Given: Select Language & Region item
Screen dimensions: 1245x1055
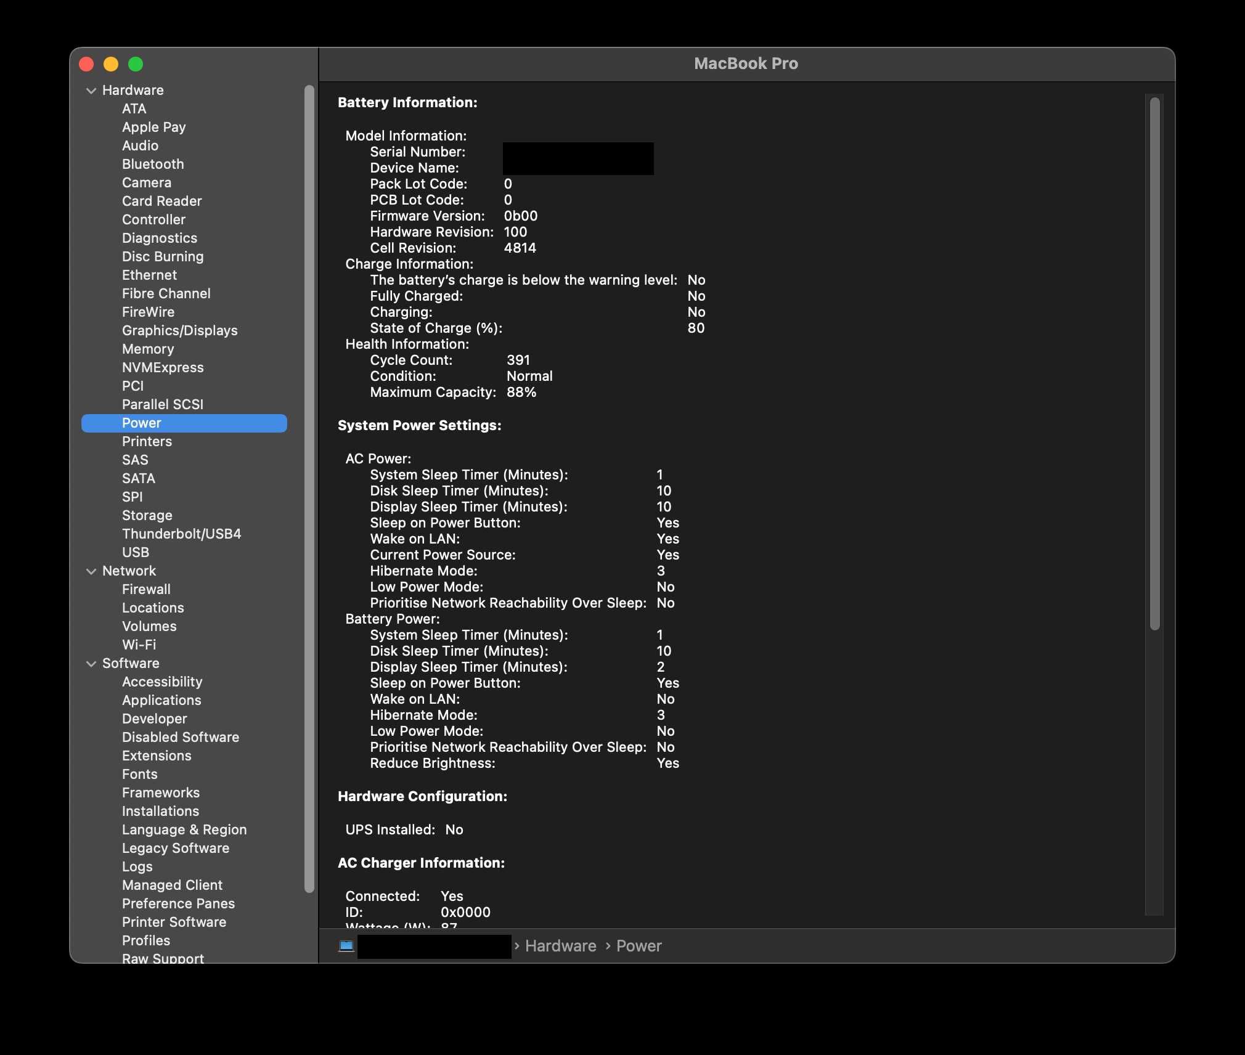Looking at the screenshot, I should 184,830.
